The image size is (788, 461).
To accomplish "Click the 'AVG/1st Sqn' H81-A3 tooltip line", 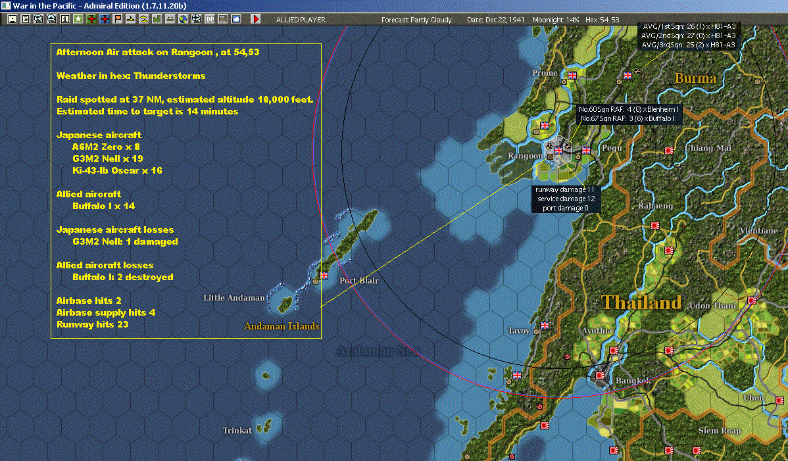I will (x=689, y=26).
